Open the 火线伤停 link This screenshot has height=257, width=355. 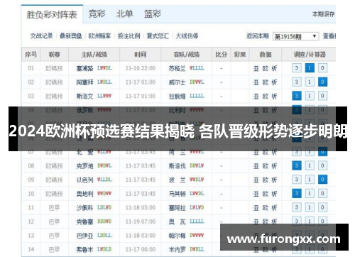click(187, 36)
